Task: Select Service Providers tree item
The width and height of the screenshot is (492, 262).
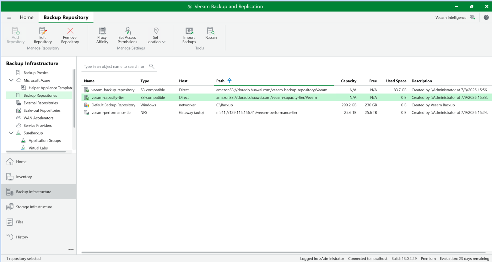Action: click(38, 126)
